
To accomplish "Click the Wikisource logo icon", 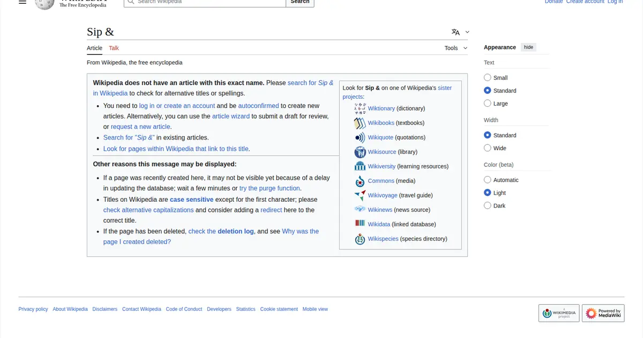I will pyautogui.click(x=360, y=152).
